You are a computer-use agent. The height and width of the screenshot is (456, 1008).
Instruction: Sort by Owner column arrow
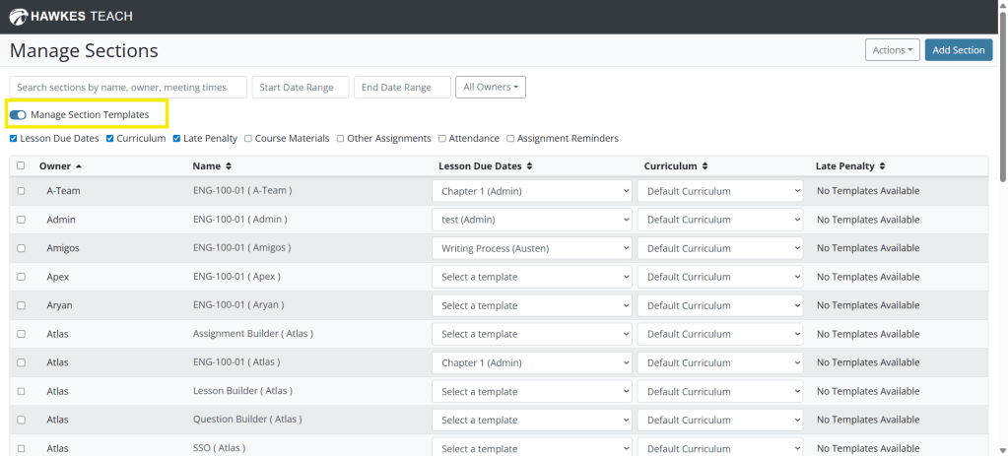pyautogui.click(x=79, y=166)
